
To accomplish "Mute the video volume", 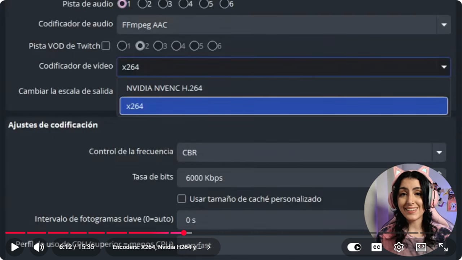I will click(39, 247).
